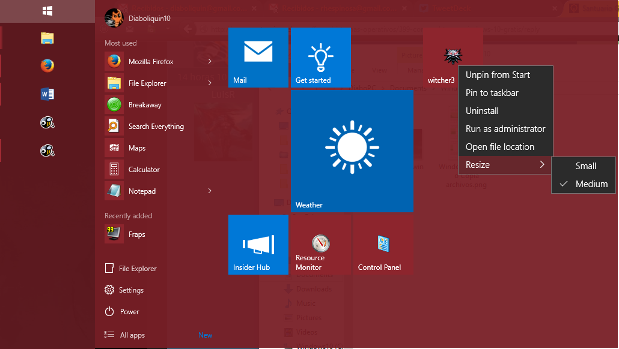Screen dimensions: 619x349
Task: Open Fraps from Recently added
Action: pyautogui.click(x=136, y=234)
